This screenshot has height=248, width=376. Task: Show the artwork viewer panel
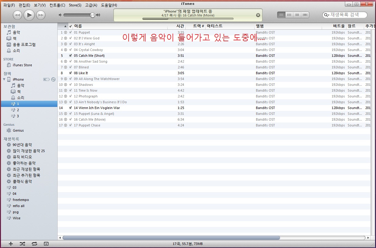(46, 244)
